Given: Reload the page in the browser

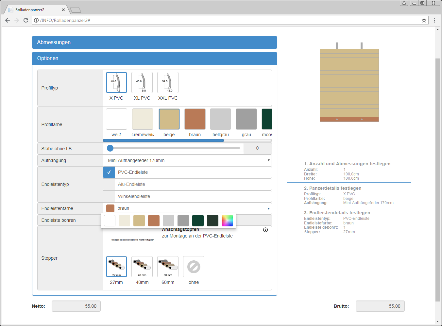Looking at the screenshot, I should pos(26,20).
